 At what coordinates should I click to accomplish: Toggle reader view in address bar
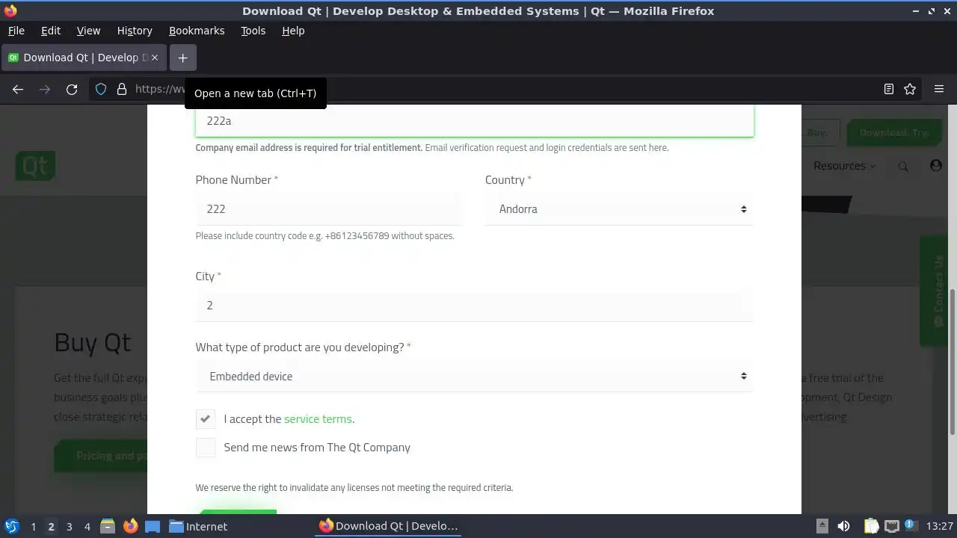pos(889,89)
